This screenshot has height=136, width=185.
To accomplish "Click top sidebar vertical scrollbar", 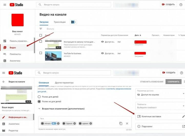I will (x=34, y=45).
